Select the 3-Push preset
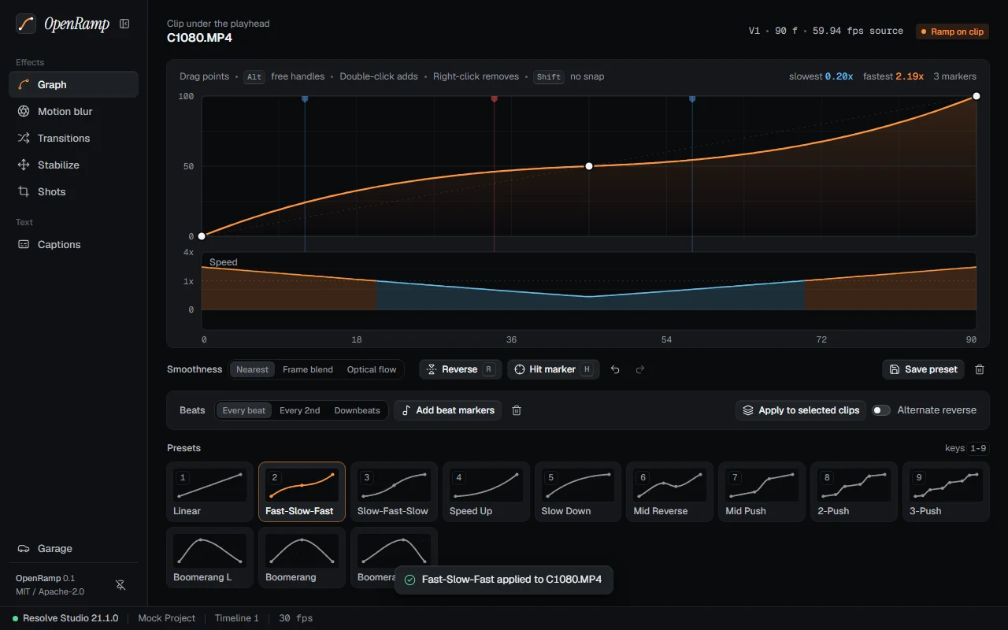Viewport: 1008px width, 630px height. pos(947,491)
